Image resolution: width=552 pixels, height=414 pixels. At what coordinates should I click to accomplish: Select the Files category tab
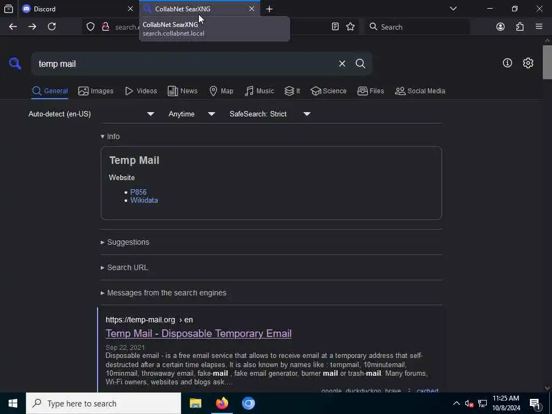click(x=371, y=91)
